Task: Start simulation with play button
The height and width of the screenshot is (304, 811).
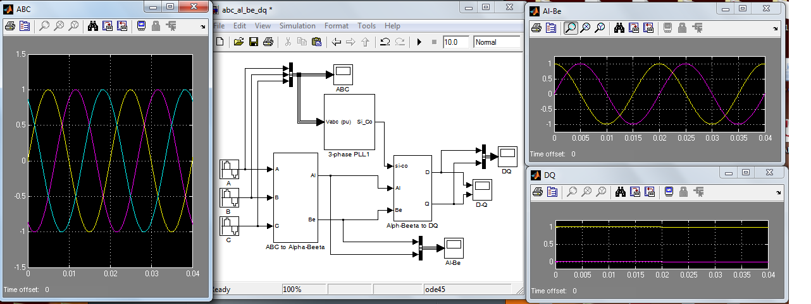Action: [419, 42]
